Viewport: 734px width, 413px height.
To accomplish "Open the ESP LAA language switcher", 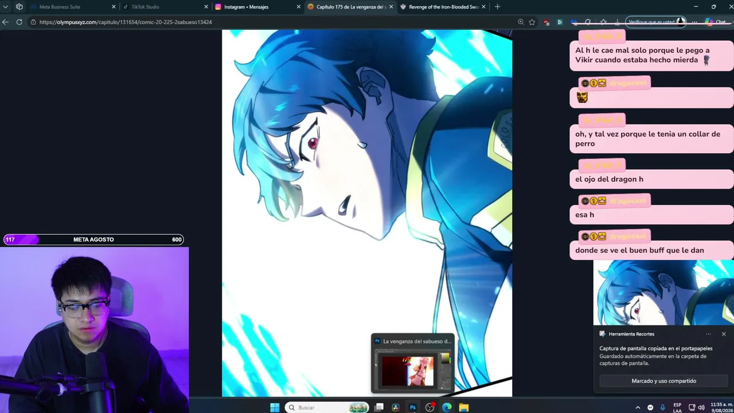I will point(677,407).
